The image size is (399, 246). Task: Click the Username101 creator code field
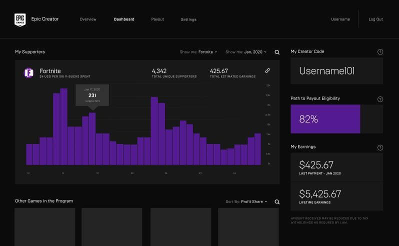tap(336, 71)
